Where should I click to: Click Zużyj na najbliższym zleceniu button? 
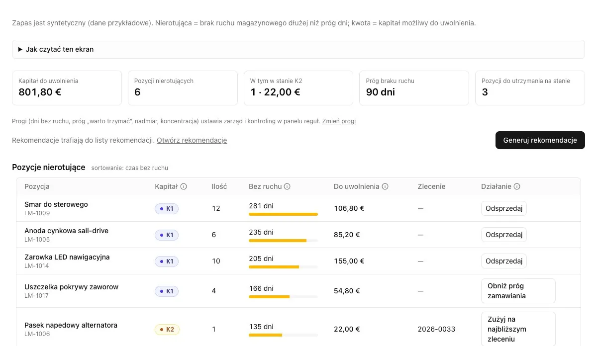pyautogui.click(x=518, y=329)
